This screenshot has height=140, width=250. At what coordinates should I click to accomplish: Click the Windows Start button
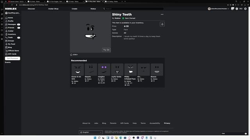(95, 138)
